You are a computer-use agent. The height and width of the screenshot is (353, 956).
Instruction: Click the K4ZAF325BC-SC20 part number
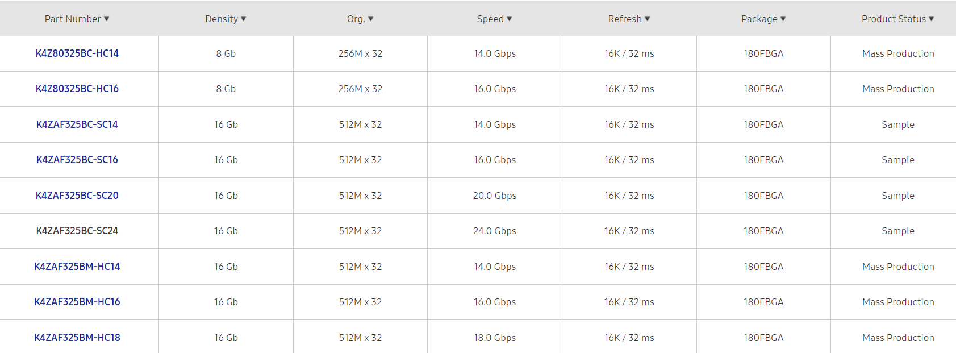tap(77, 196)
